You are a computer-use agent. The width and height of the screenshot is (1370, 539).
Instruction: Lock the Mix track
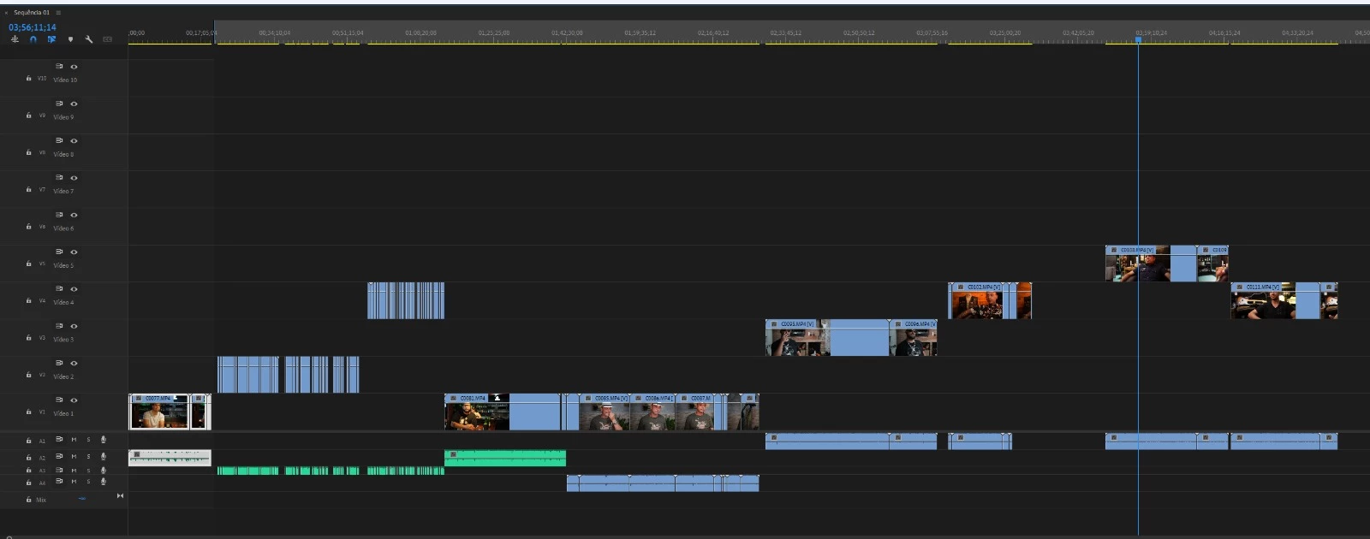[28, 500]
